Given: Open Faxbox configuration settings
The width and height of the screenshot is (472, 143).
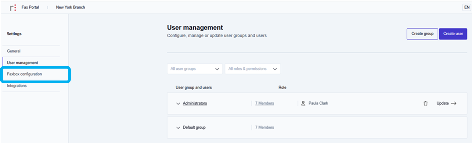Looking at the screenshot, I should pyautogui.click(x=24, y=74).
